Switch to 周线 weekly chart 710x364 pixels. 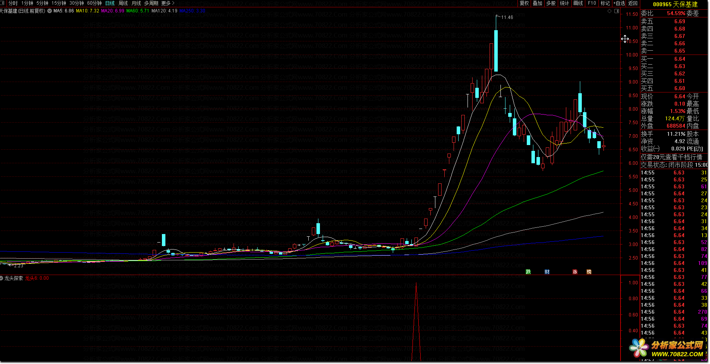(123, 3)
